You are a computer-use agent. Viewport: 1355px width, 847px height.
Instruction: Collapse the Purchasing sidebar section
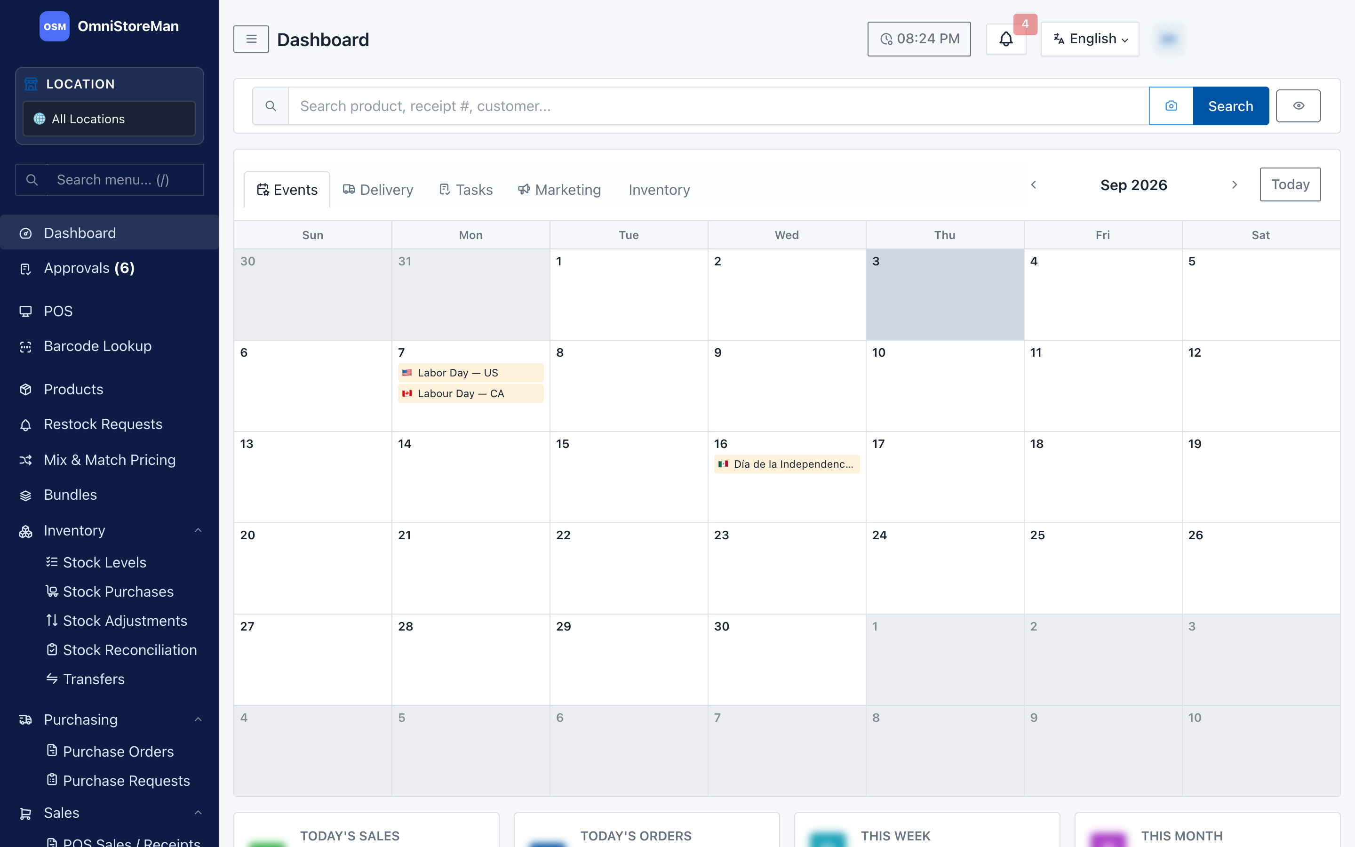click(198, 719)
